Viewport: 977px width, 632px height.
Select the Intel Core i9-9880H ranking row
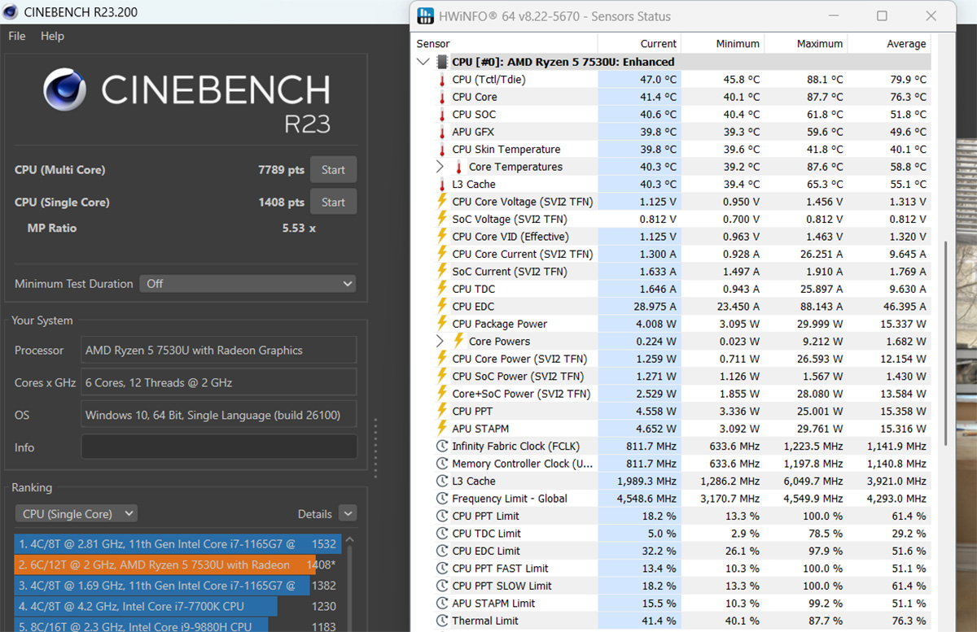[178, 625]
